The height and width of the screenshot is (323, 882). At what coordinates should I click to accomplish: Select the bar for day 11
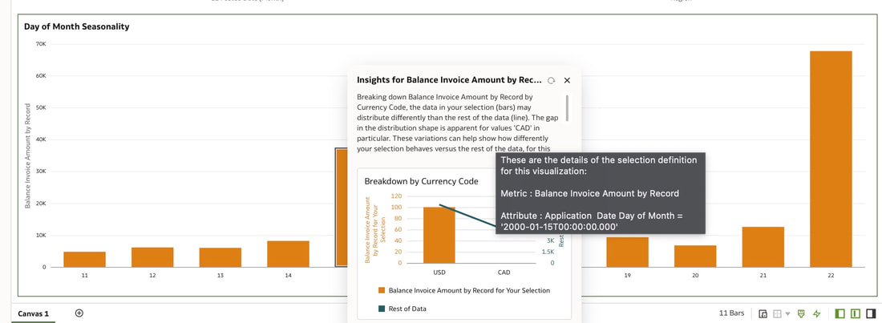click(84, 260)
